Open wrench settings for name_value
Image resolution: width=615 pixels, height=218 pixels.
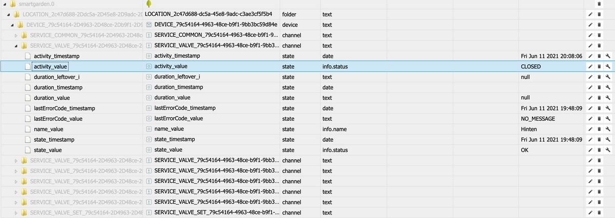pyautogui.click(x=607, y=129)
